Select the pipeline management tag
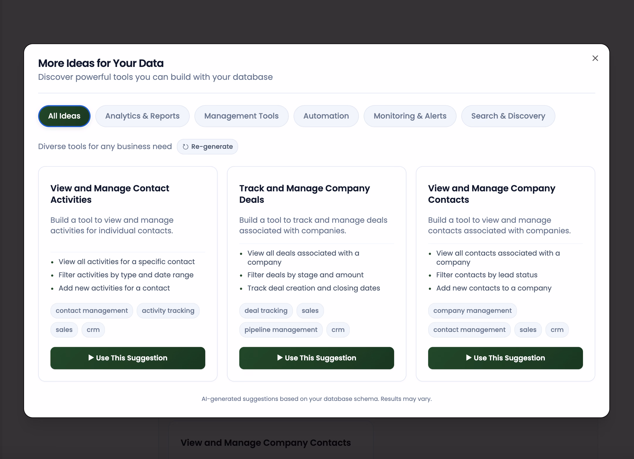634x459 pixels. (281, 330)
